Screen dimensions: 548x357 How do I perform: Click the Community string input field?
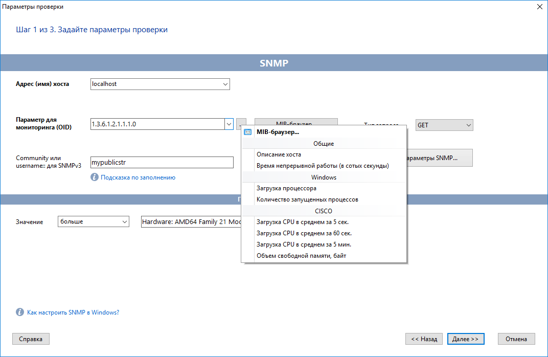coord(162,163)
